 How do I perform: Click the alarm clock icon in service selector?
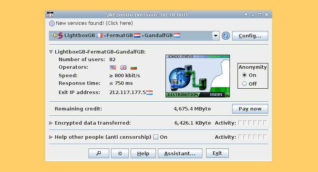(54, 35)
